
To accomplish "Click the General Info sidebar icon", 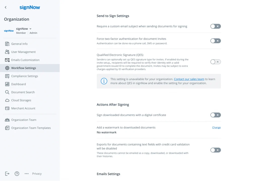I will [x=7, y=44].
